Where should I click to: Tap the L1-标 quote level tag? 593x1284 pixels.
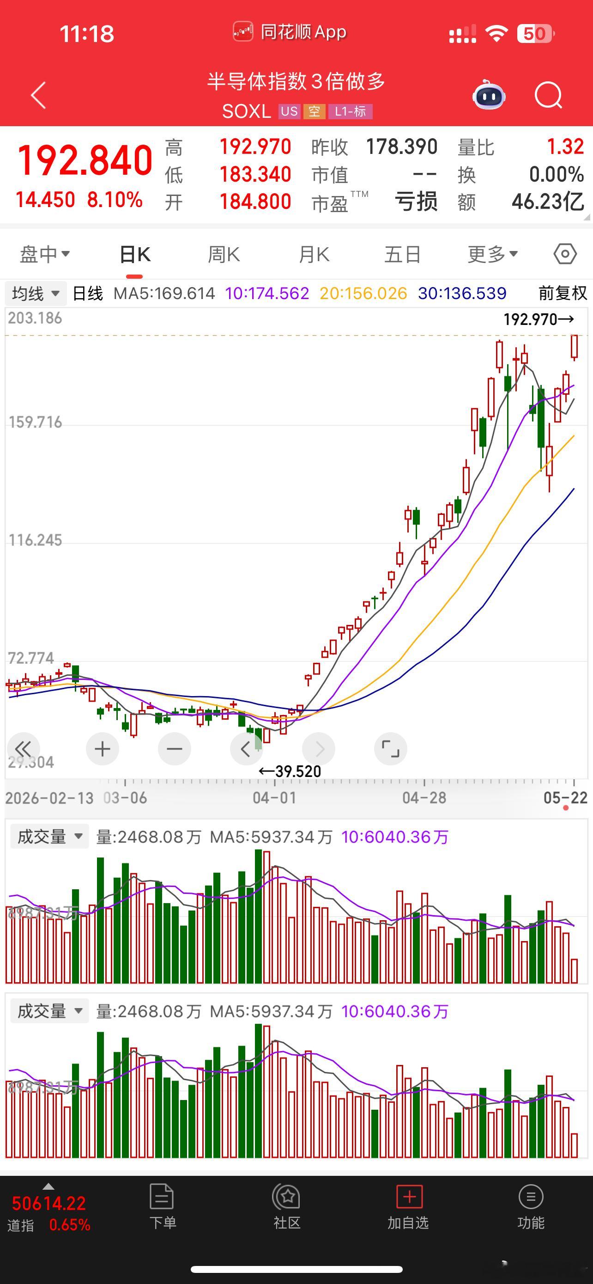click(x=351, y=111)
